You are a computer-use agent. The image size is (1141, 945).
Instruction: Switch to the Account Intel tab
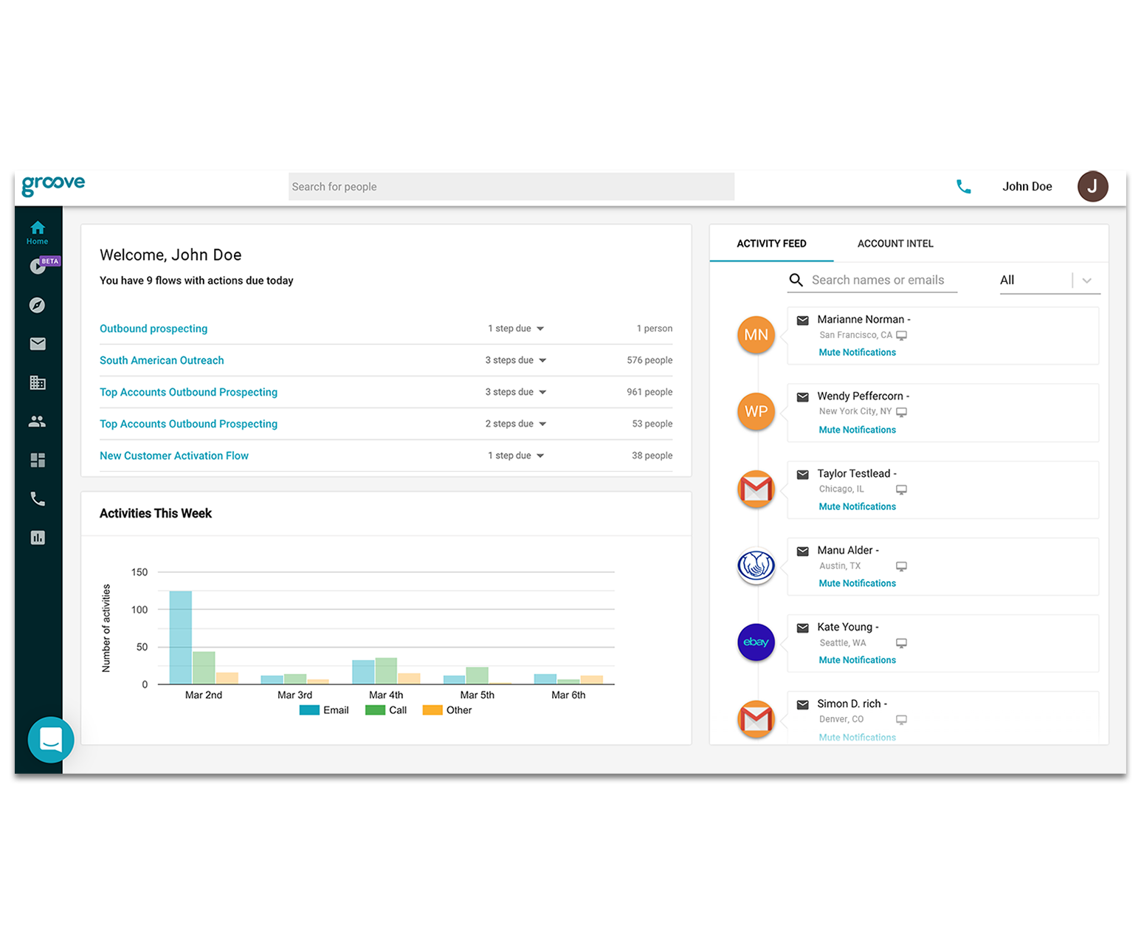895,244
